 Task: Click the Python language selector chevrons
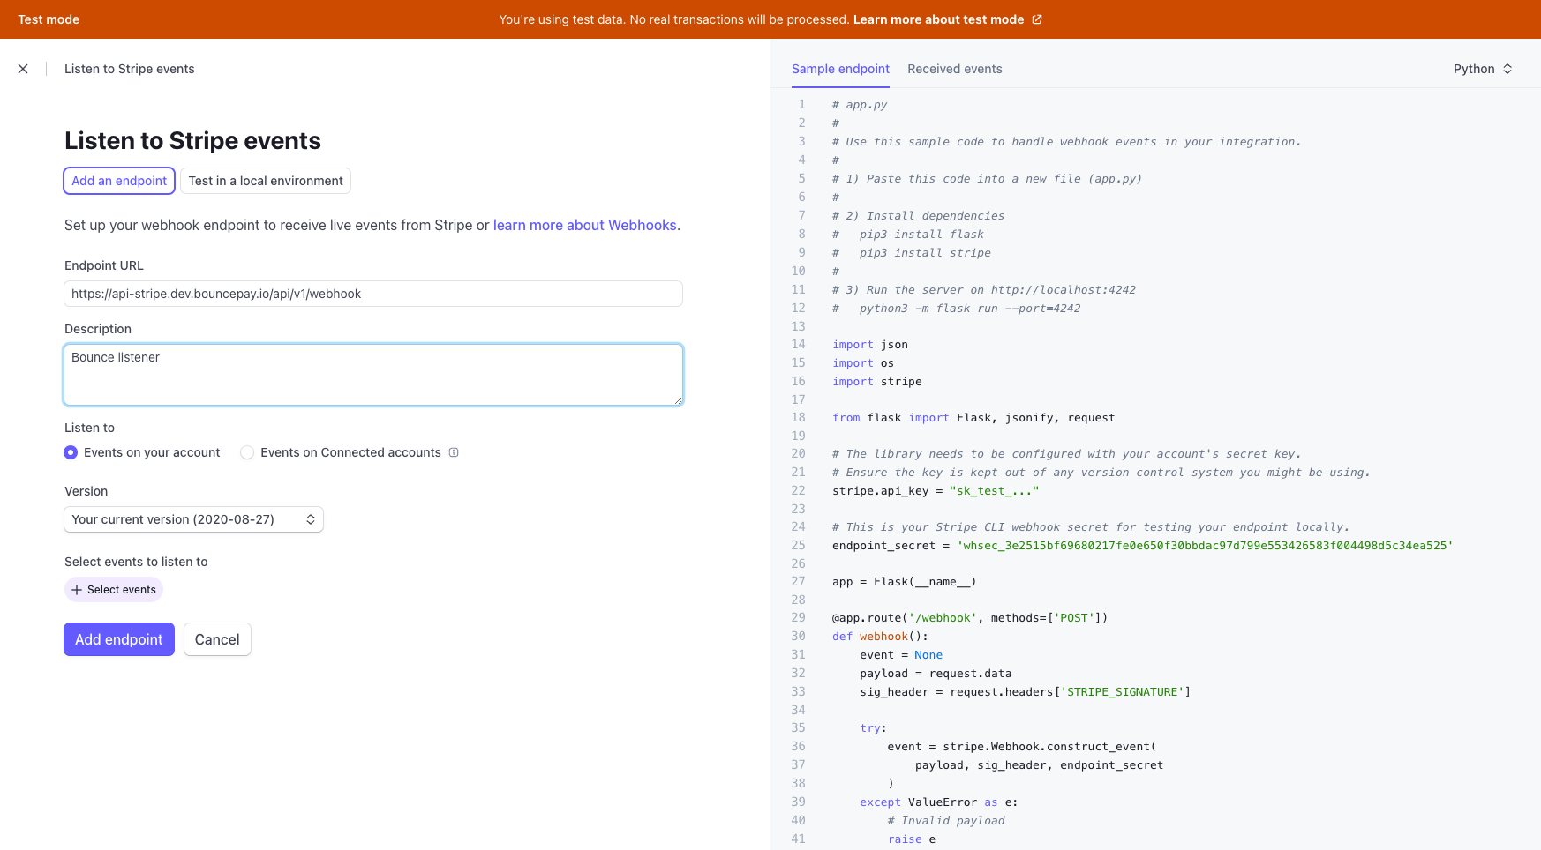1507,69
